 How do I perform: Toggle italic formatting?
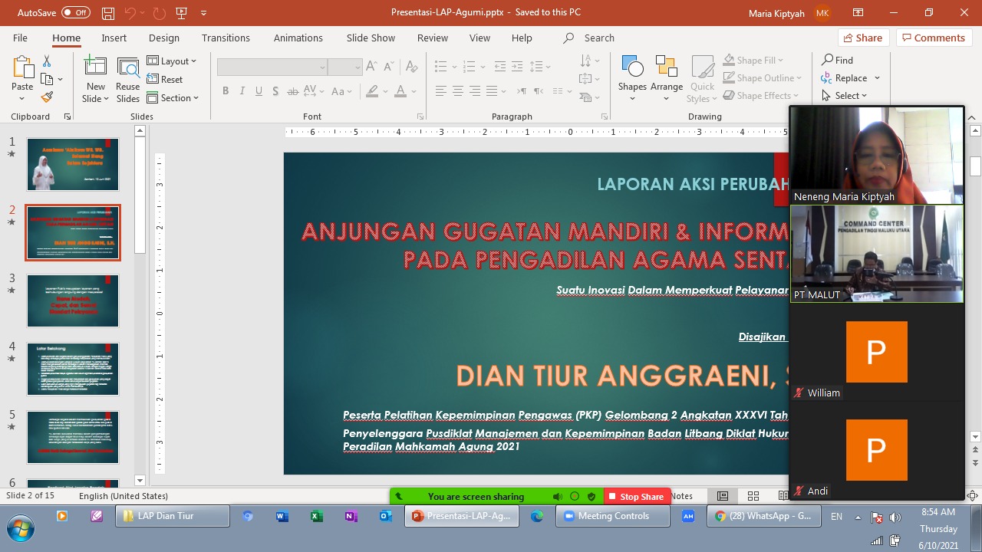pos(242,90)
